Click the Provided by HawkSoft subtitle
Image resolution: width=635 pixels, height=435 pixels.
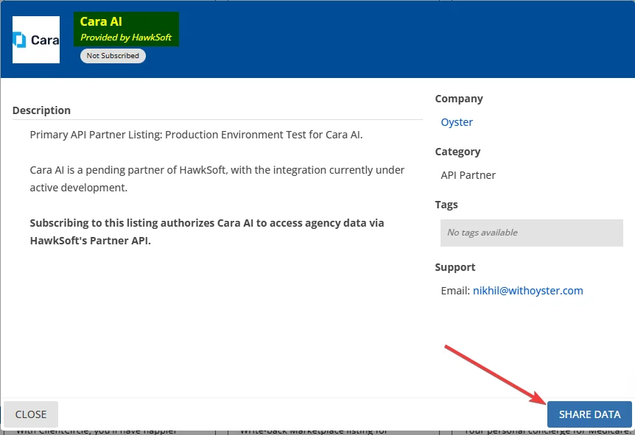click(126, 38)
